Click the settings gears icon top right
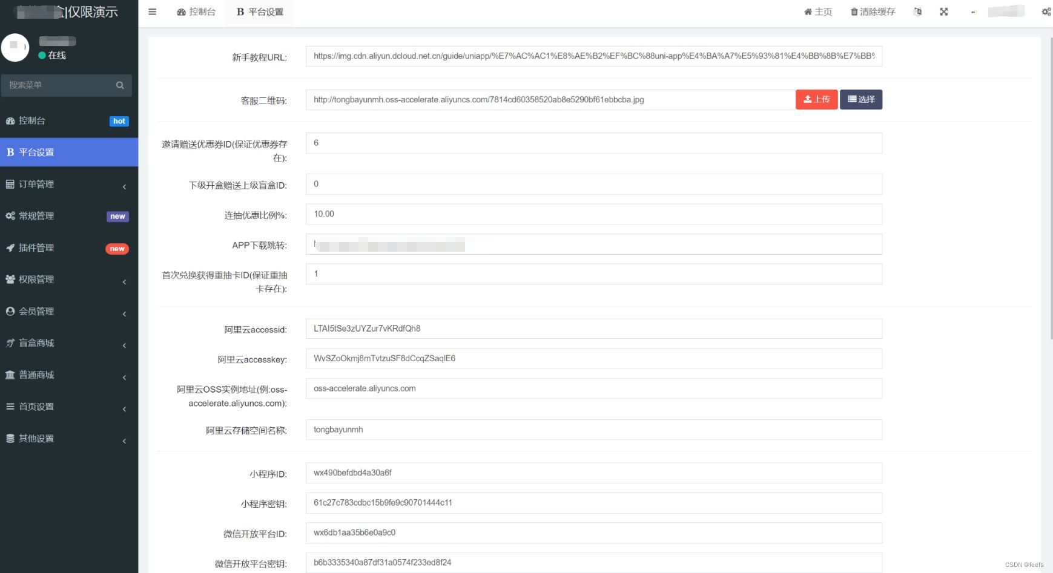This screenshot has height=573, width=1053. tap(1046, 12)
